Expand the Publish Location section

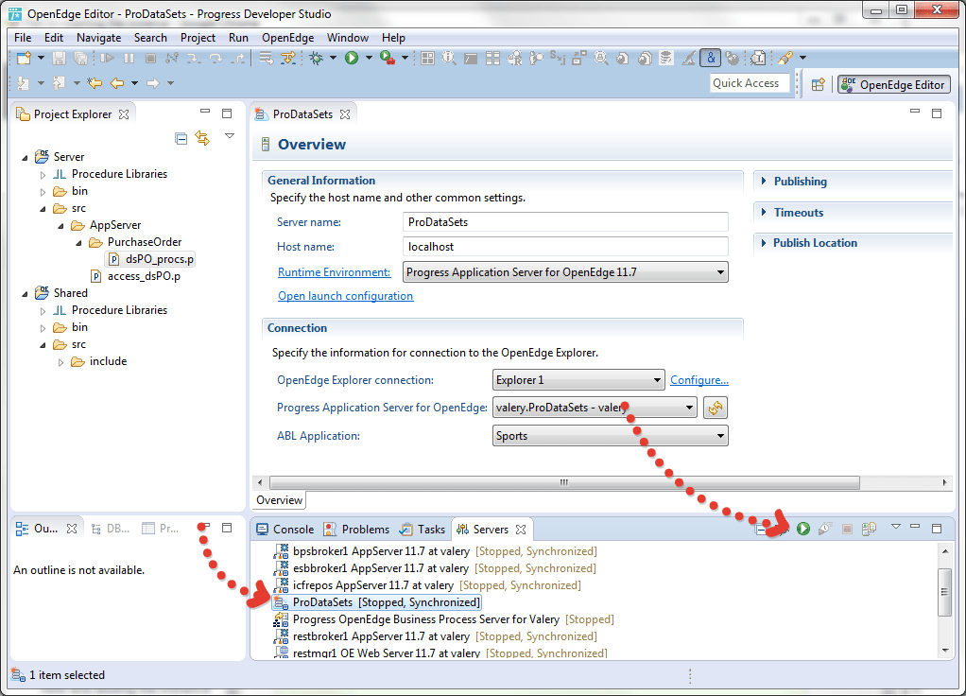coord(765,243)
